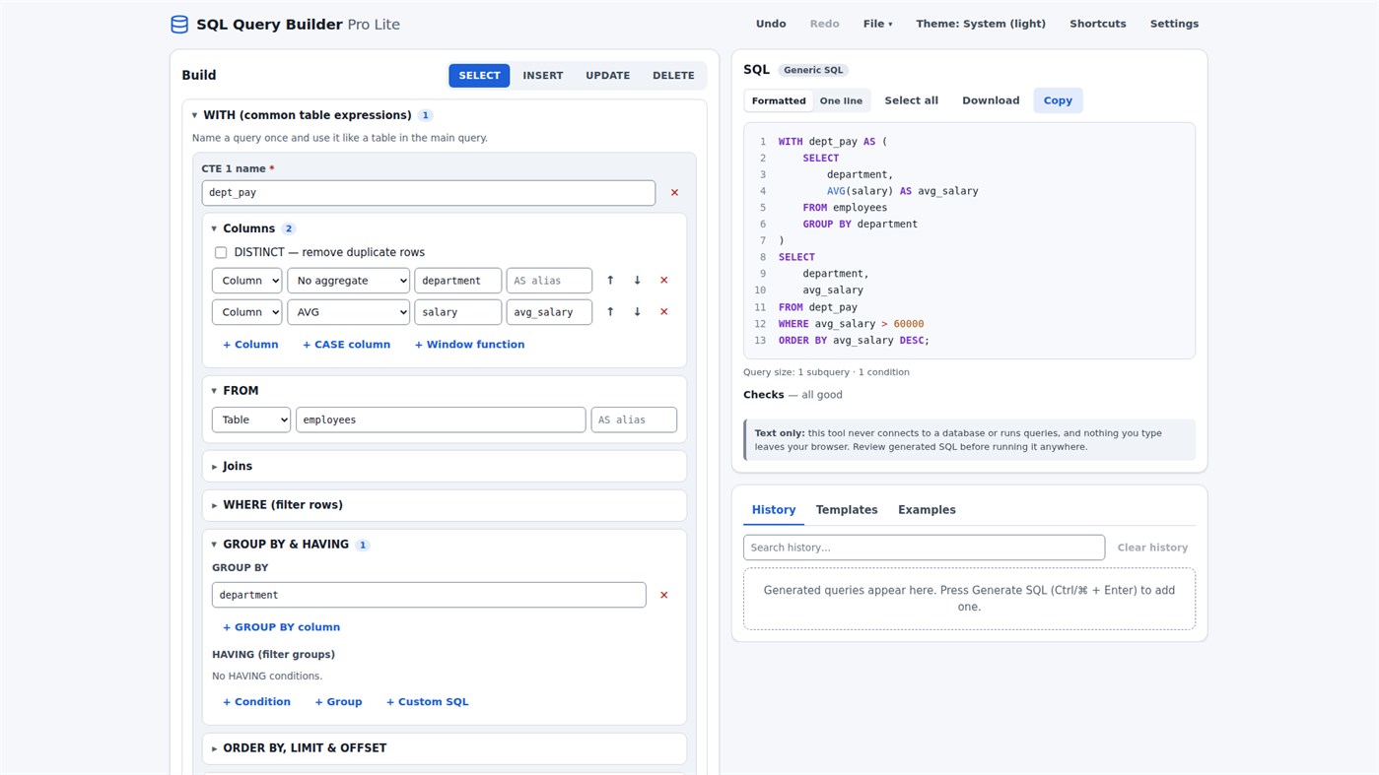Move the salary column up
This screenshot has height=775, width=1379.
click(x=610, y=312)
